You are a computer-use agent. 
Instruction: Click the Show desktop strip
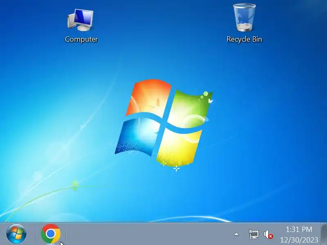click(x=324, y=234)
